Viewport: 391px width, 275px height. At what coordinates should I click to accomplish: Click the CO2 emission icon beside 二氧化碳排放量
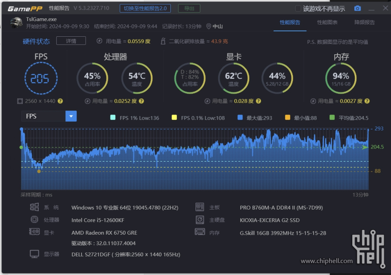pos(163,41)
